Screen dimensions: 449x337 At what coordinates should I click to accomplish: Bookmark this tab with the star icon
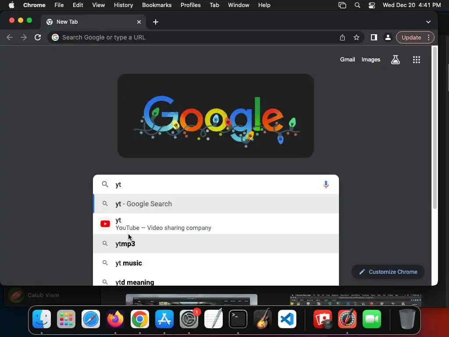[356, 38]
